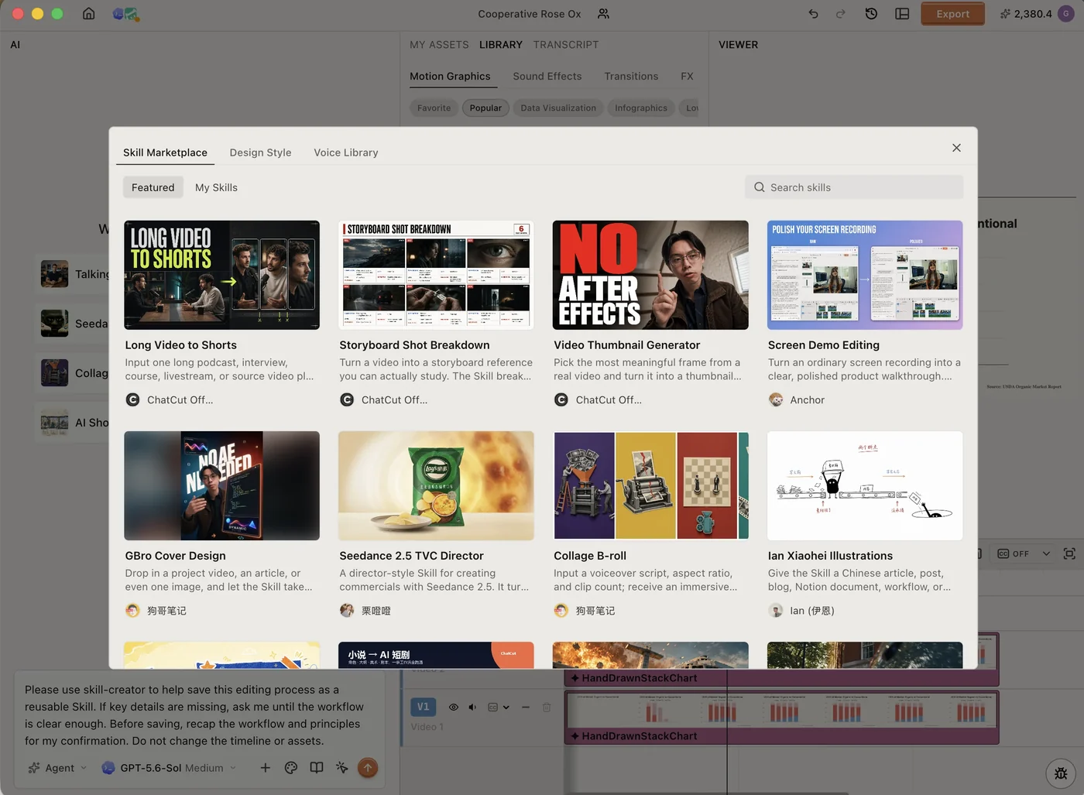
Task: Click the cursor sparkle icon in chat
Action: point(341,768)
